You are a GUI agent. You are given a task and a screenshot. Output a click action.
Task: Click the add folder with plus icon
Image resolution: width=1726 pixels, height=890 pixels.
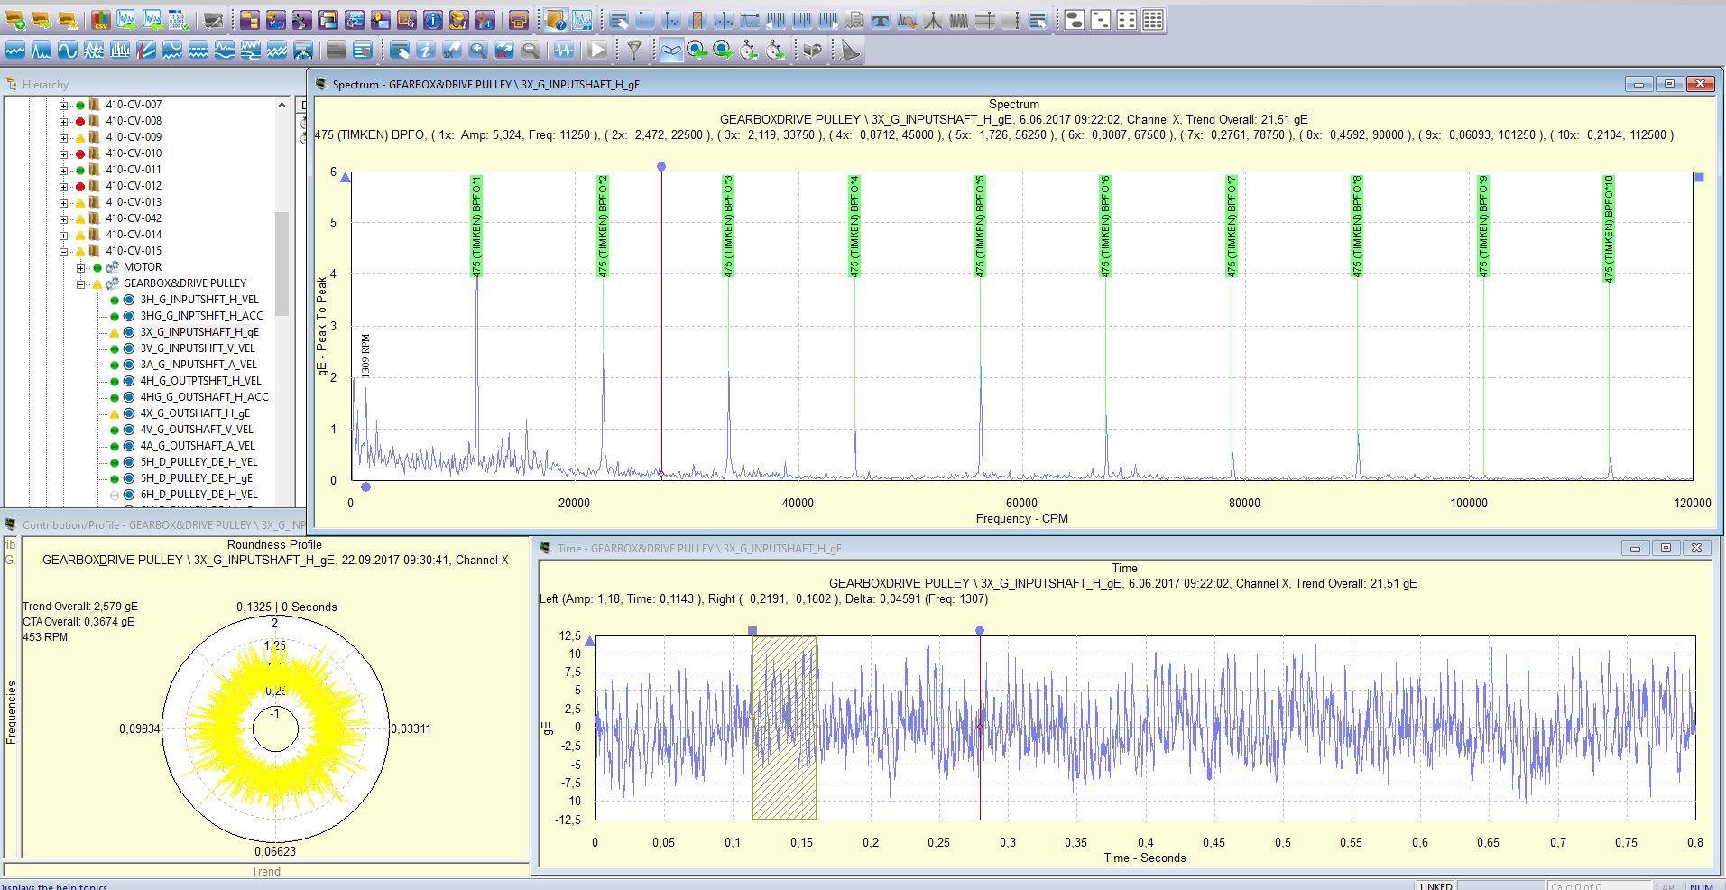coord(15,20)
